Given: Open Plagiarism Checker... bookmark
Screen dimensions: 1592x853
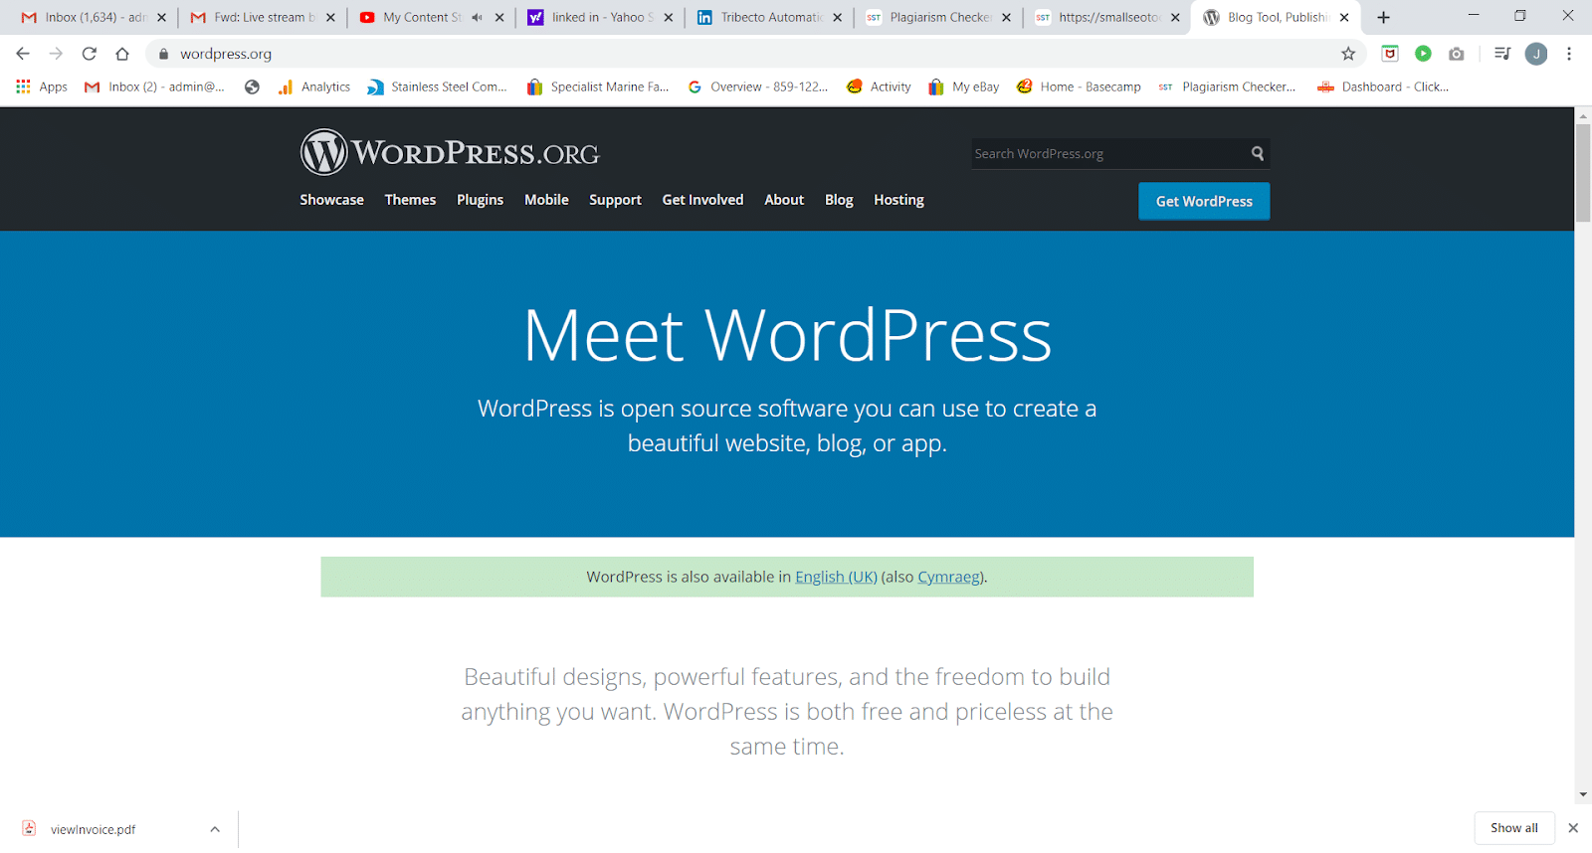Looking at the screenshot, I should click(1227, 87).
